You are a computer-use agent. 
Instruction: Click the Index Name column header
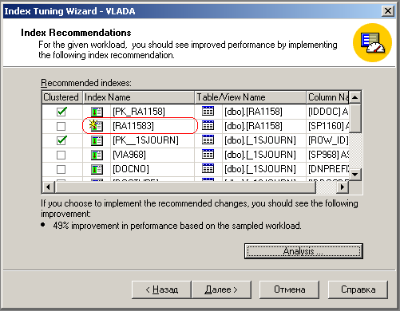pos(139,97)
